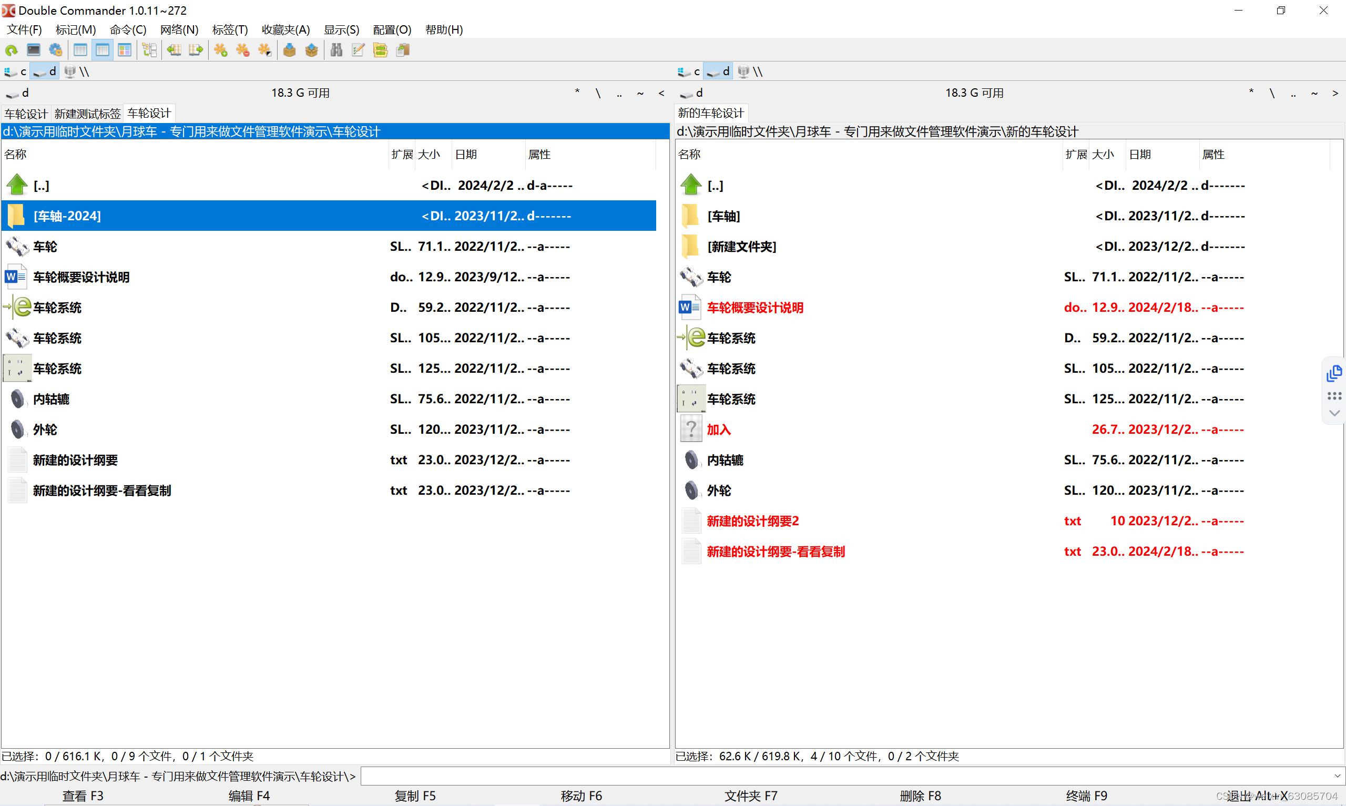This screenshot has height=806, width=1346.
Task: Click the unselect group (asterisk minus) icon
Action: click(243, 50)
